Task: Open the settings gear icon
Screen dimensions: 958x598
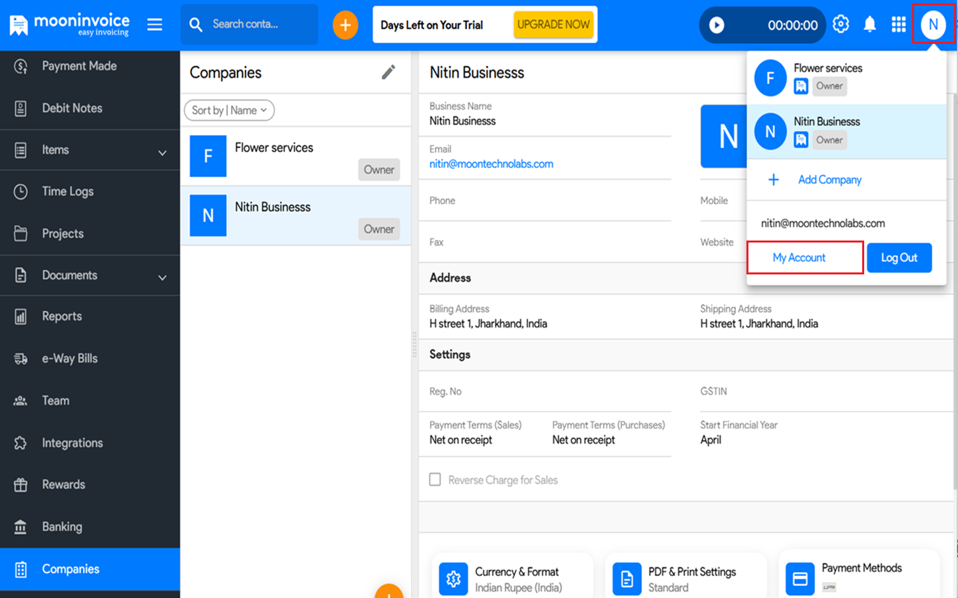Action: [x=841, y=24]
